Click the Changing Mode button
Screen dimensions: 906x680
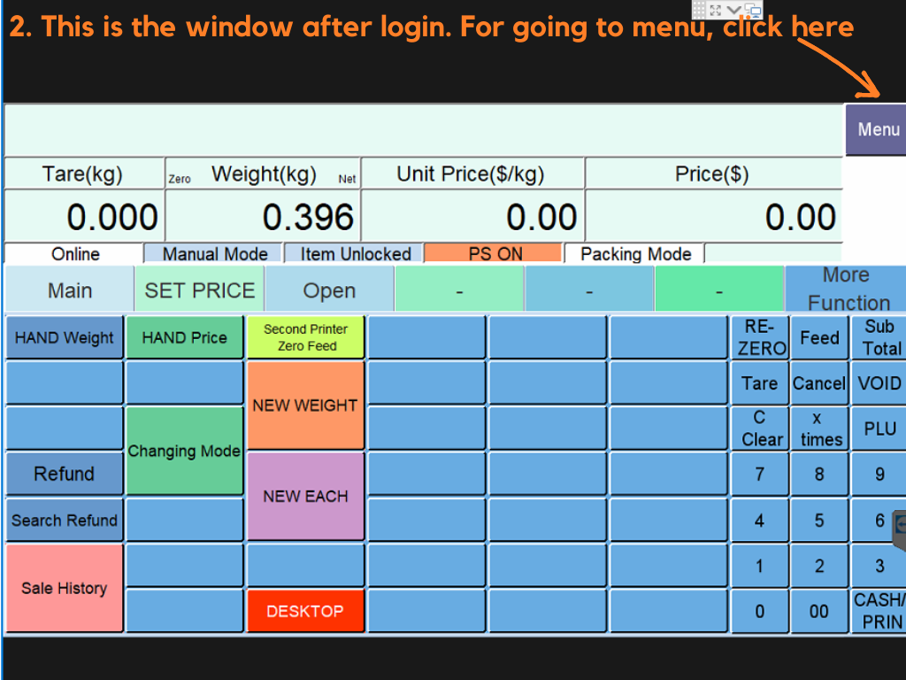point(184,451)
